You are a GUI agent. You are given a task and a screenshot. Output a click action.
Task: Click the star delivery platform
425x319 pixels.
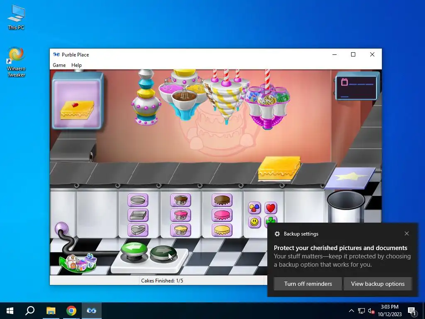click(x=350, y=178)
